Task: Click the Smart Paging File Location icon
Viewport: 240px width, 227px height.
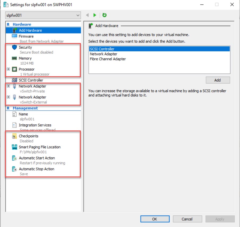Action: 14,147
